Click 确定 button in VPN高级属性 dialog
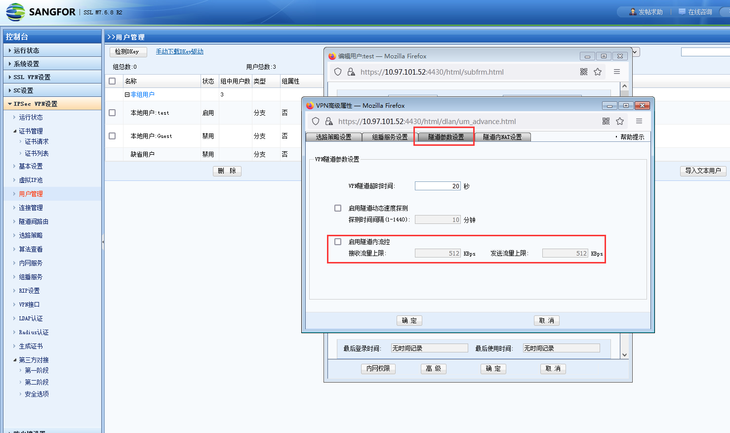730x433 pixels. tap(409, 320)
